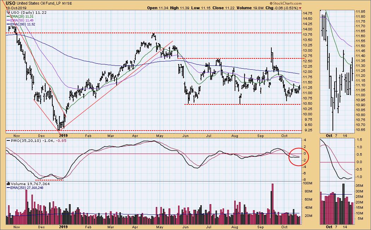Viewport: 371px width, 230px height.
Task: Click the Sep label under the volume panel
Action: pos(260,227)
